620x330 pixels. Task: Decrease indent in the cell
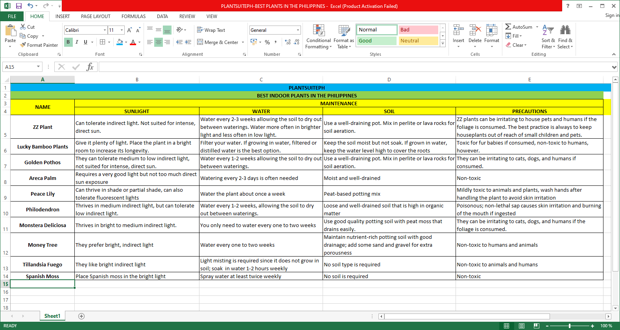click(x=179, y=42)
